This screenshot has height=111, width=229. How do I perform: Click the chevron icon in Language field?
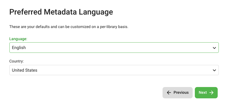(214, 48)
